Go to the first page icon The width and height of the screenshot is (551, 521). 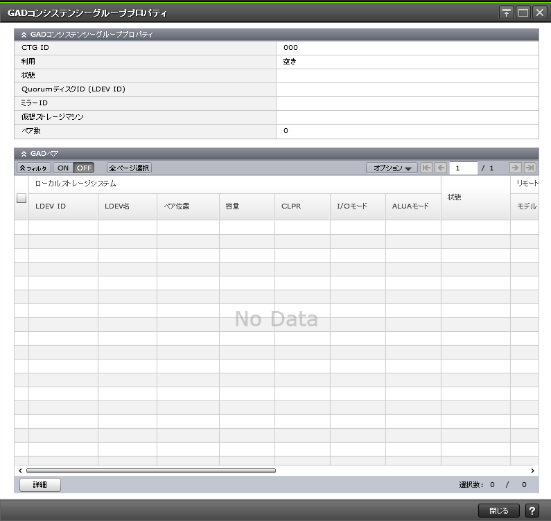pyautogui.click(x=426, y=168)
